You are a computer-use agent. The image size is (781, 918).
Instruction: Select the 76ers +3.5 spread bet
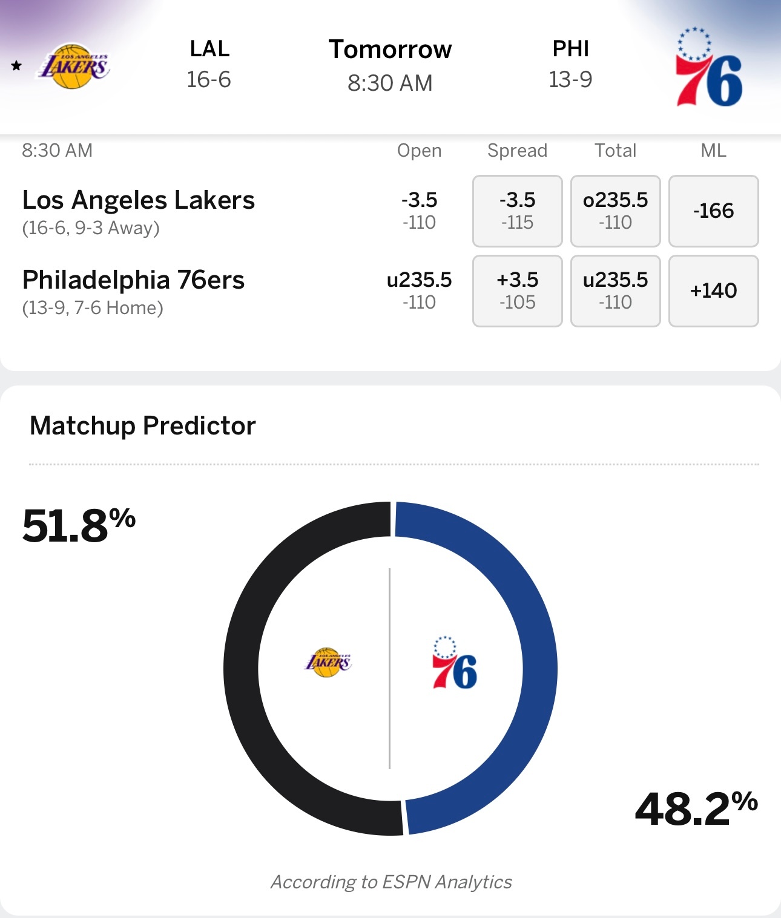click(x=517, y=290)
